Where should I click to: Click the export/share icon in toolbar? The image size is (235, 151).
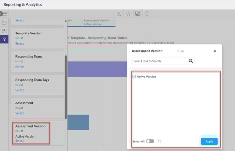click(x=119, y=14)
